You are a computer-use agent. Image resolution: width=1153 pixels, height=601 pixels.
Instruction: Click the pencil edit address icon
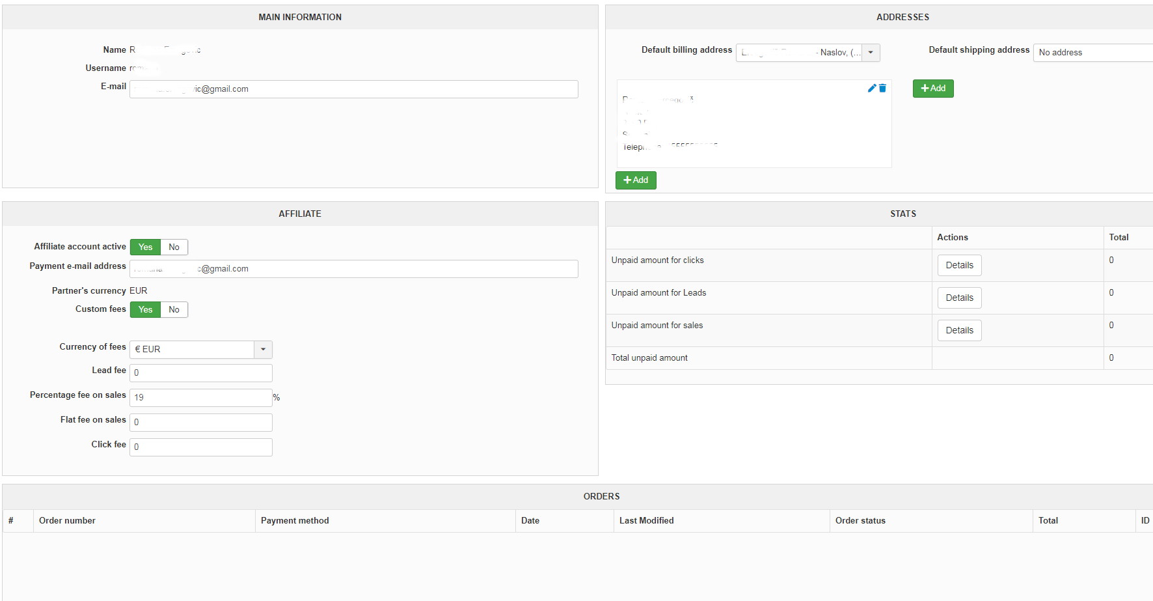point(871,88)
